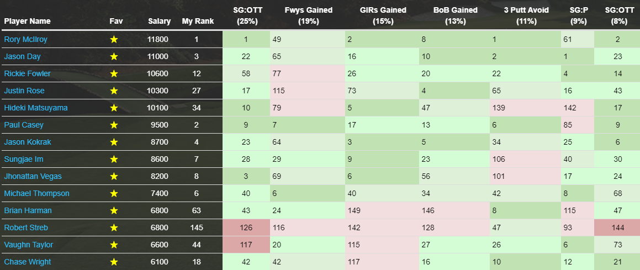Sort by Fwys Gained (19%) header
This screenshot has width=640, height=270.
[x=308, y=15]
